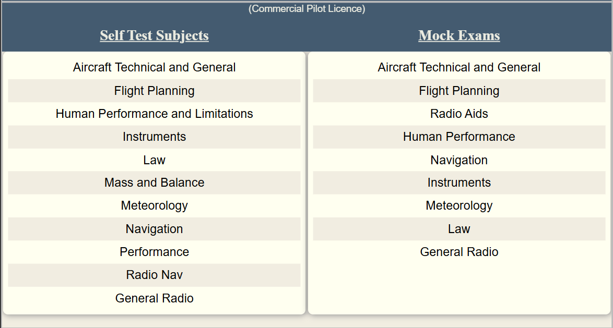Select Aircraft Technical and General self test

pos(154,68)
